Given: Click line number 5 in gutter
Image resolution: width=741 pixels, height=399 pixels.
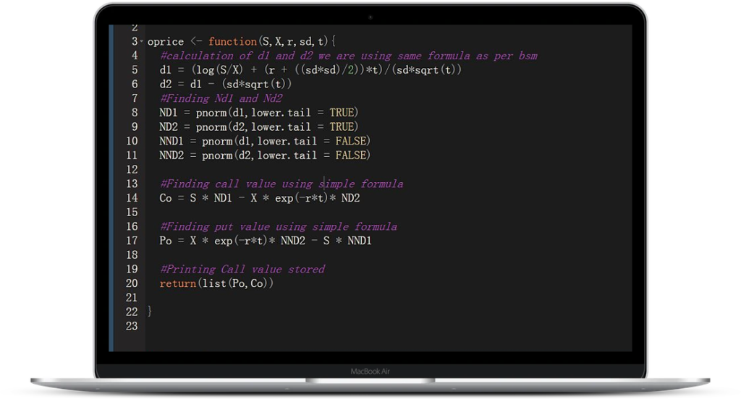Looking at the screenshot, I should 135,70.
